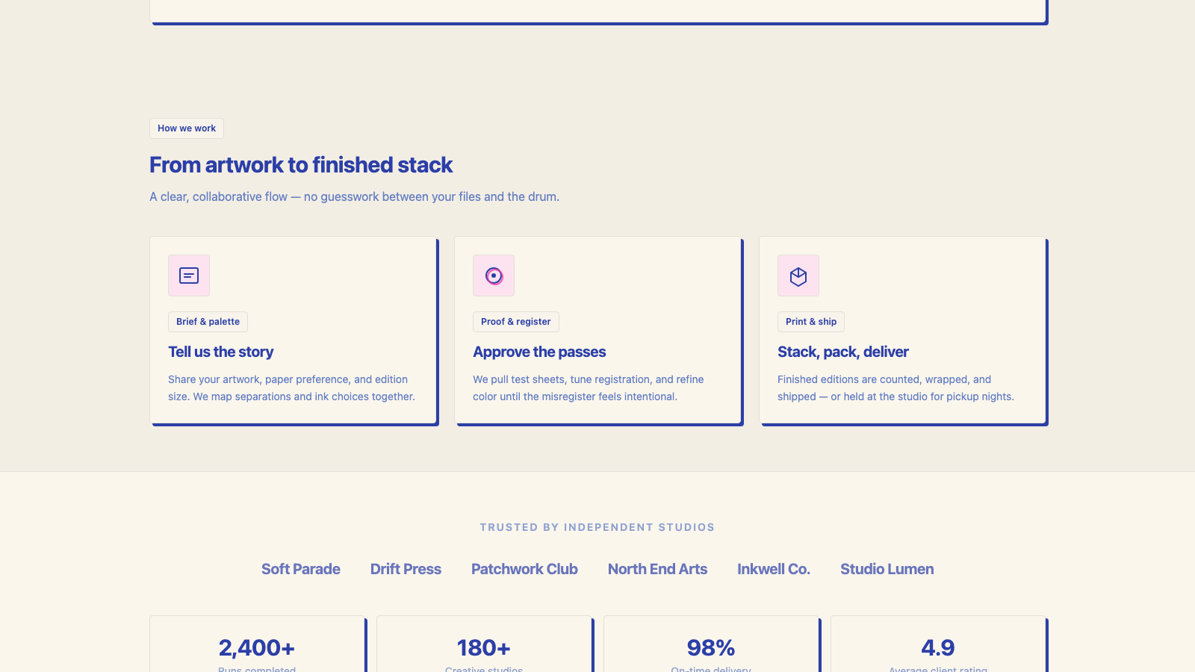
Task: Click the Print & ship label
Action: pyautogui.click(x=811, y=322)
